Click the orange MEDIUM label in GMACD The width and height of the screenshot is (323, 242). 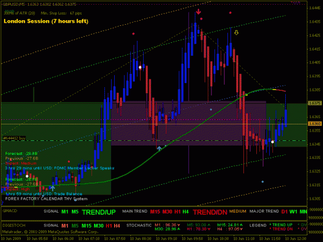tap(238, 212)
